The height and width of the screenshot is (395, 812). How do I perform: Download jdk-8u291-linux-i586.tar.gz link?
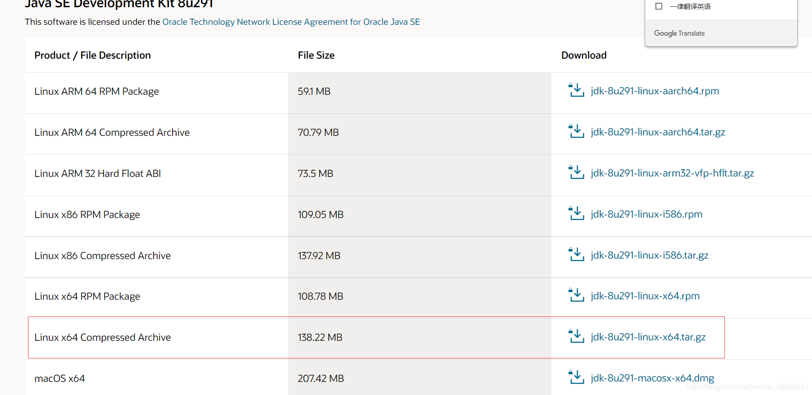tap(649, 255)
